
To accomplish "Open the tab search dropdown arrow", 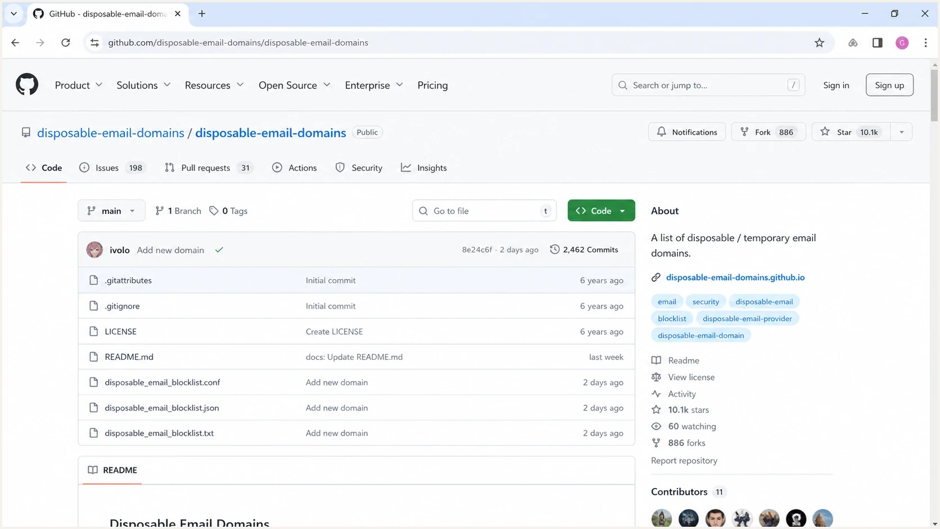I will 13,13.
